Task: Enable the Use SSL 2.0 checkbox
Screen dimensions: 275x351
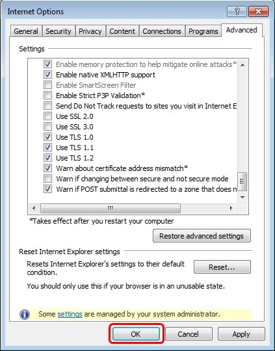Action: point(47,116)
